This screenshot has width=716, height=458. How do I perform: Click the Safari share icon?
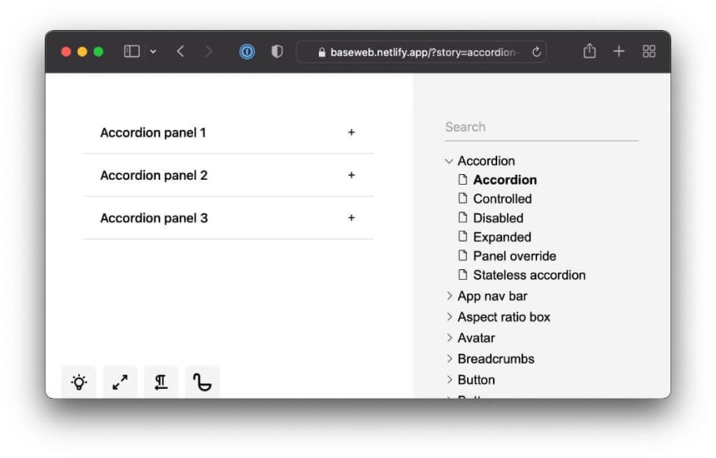(590, 50)
